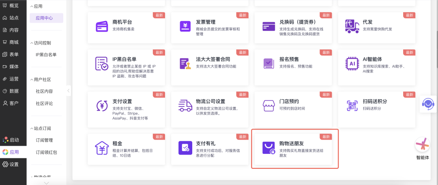Collapse the 站点订阅 section
This screenshot has height=185, width=438.
click(x=32, y=128)
